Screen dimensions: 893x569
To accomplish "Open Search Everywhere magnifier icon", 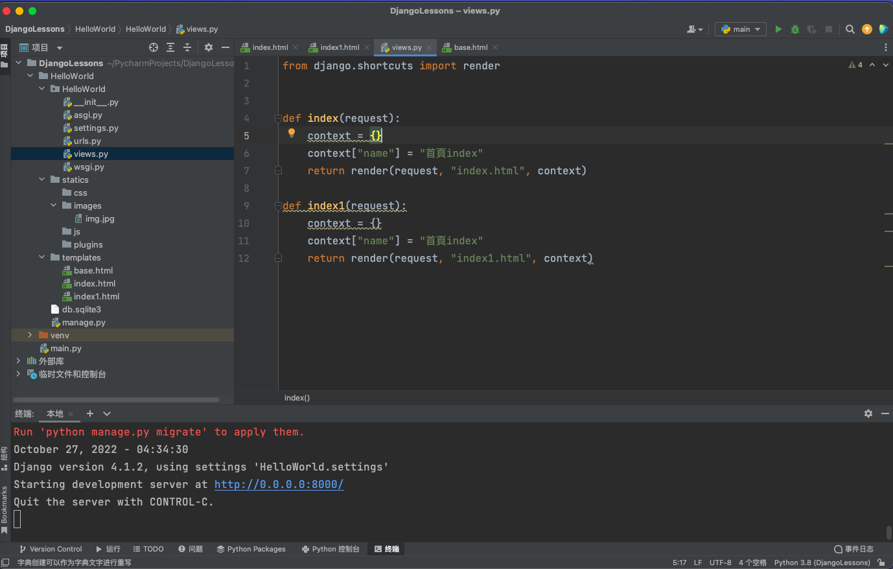I will (x=850, y=29).
